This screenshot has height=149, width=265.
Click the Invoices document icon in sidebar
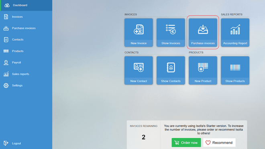pyautogui.click(x=6, y=17)
